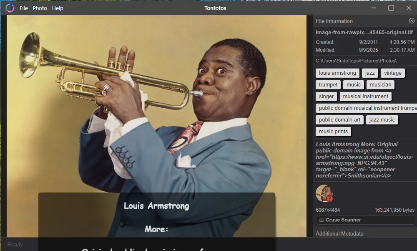Close the File information panel

[x=412, y=21]
